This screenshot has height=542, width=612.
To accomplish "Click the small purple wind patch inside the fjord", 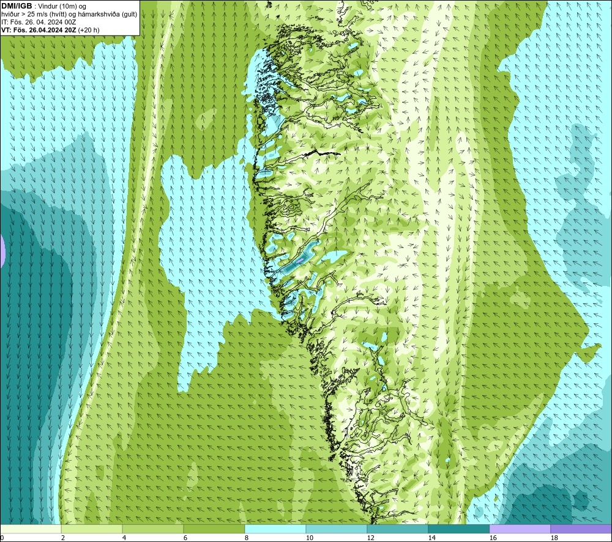I will pos(300,260).
